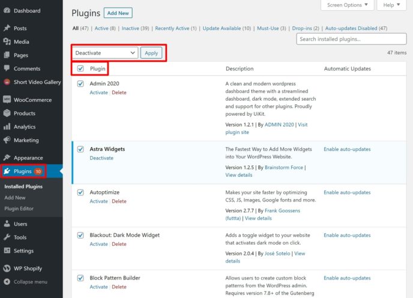Click the Search installed plugins field
Screen dimensions: 413x298
pyautogui.click(x=351, y=39)
